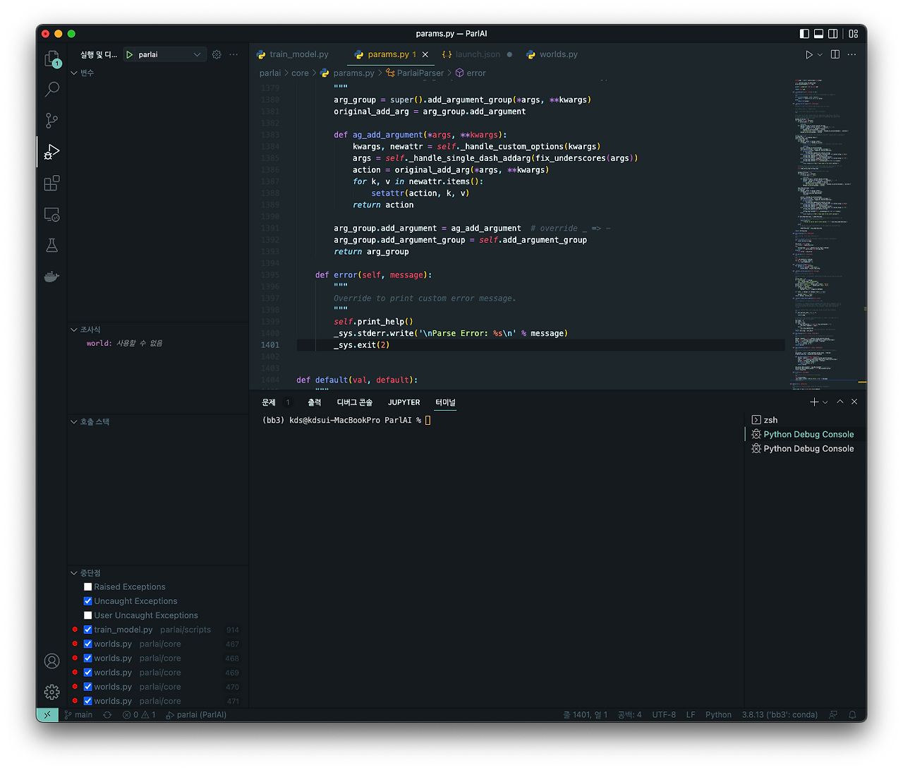
Task: Switch to the worlds.py editor tab
Action: click(x=557, y=54)
